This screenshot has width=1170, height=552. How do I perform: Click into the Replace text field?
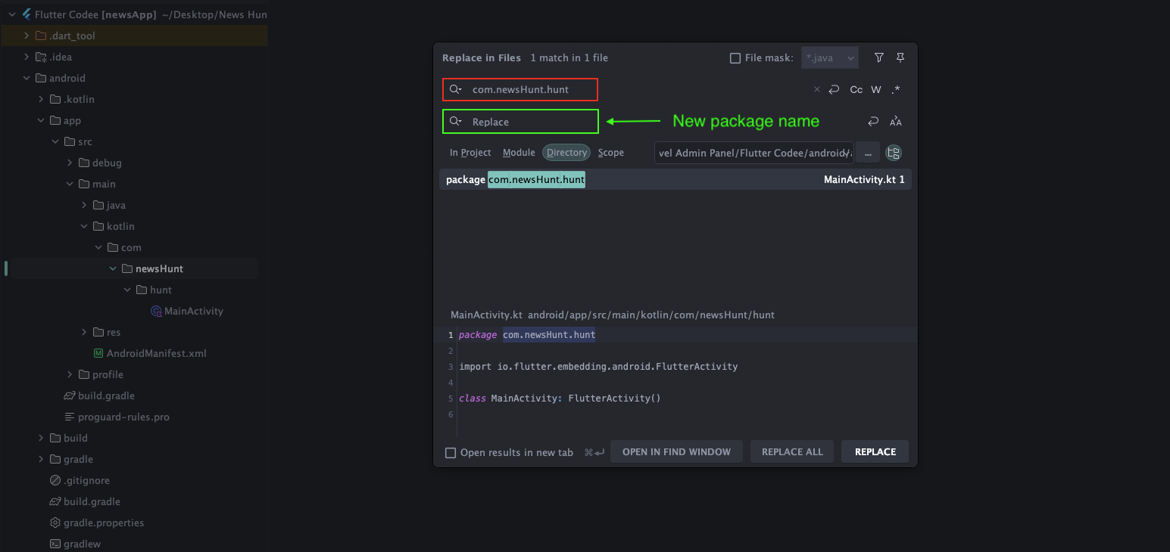click(x=530, y=122)
